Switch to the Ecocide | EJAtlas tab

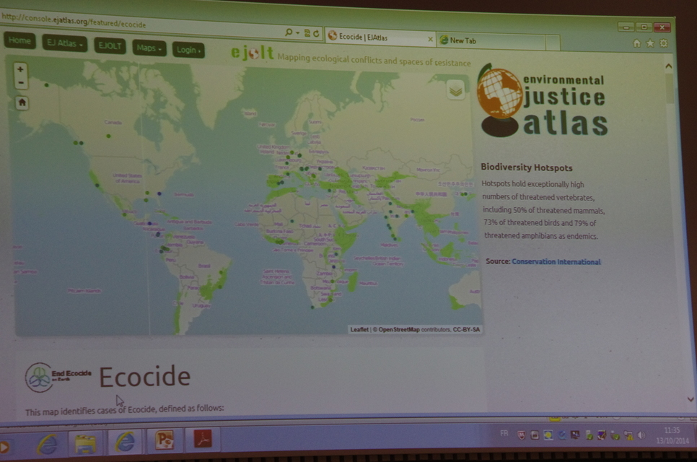click(x=380, y=38)
